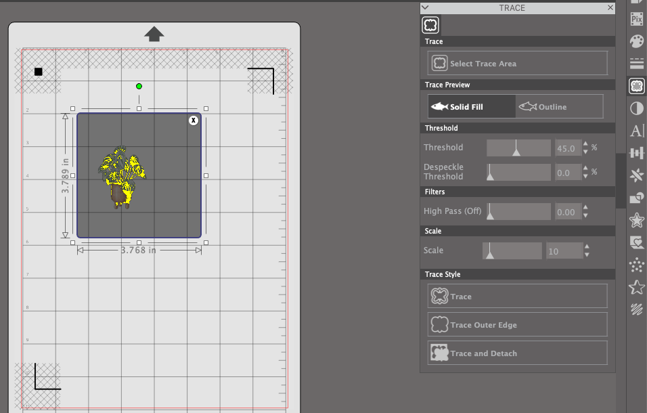Click the Scale slider
Image resolution: width=647 pixels, height=413 pixels.
pos(512,251)
